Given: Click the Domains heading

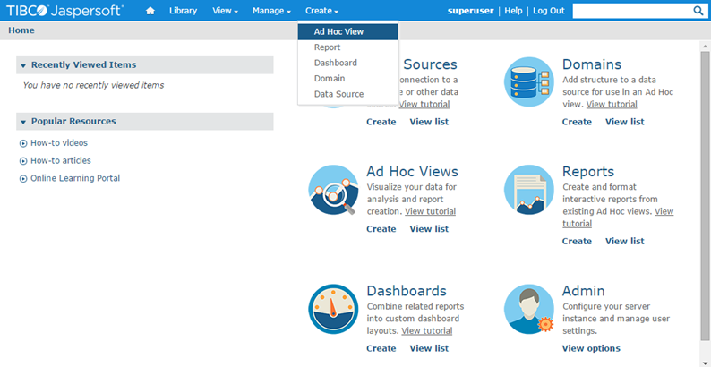Looking at the screenshot, I should pos(592,64).
